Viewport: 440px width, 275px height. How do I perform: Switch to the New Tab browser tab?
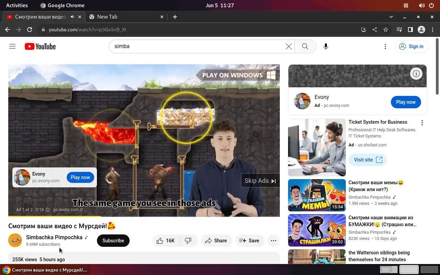pyautogui.click(x=126, y=17)
